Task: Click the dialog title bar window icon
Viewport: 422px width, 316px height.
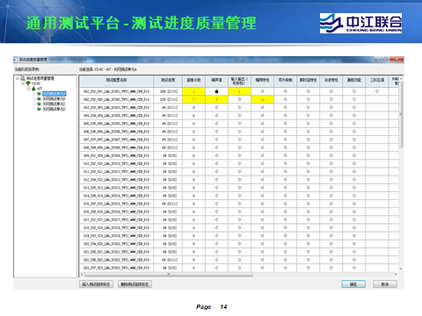Action: (x=15, y=60)
